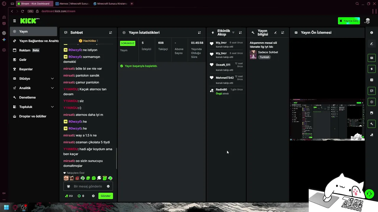The height and width of the screenshot is (212, 378).
Task: Reload the browser page
Action: coord(22,11)
